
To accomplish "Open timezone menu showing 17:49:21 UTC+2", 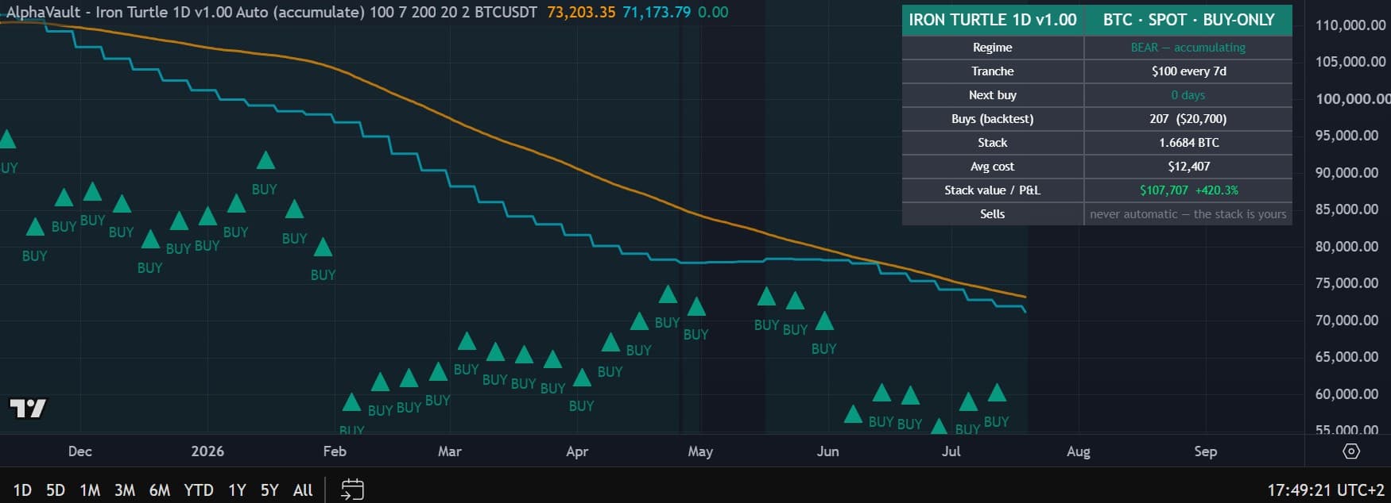I will pyautogui.click(x=1325, y=490).
